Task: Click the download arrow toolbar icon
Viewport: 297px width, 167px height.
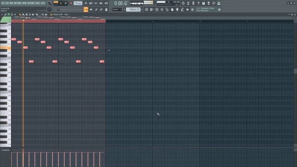Action: pyautogui.click(x=219, y=3)
